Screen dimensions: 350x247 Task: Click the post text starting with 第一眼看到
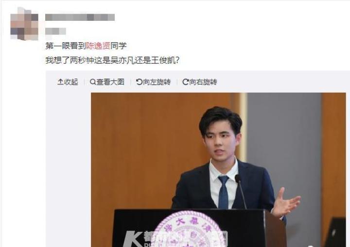coord(86,46)
